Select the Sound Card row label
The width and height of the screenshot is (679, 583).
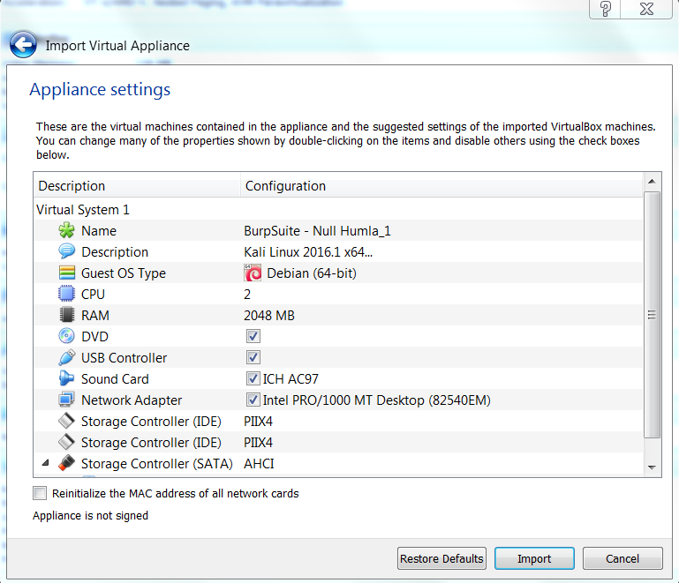click(115, 379)
